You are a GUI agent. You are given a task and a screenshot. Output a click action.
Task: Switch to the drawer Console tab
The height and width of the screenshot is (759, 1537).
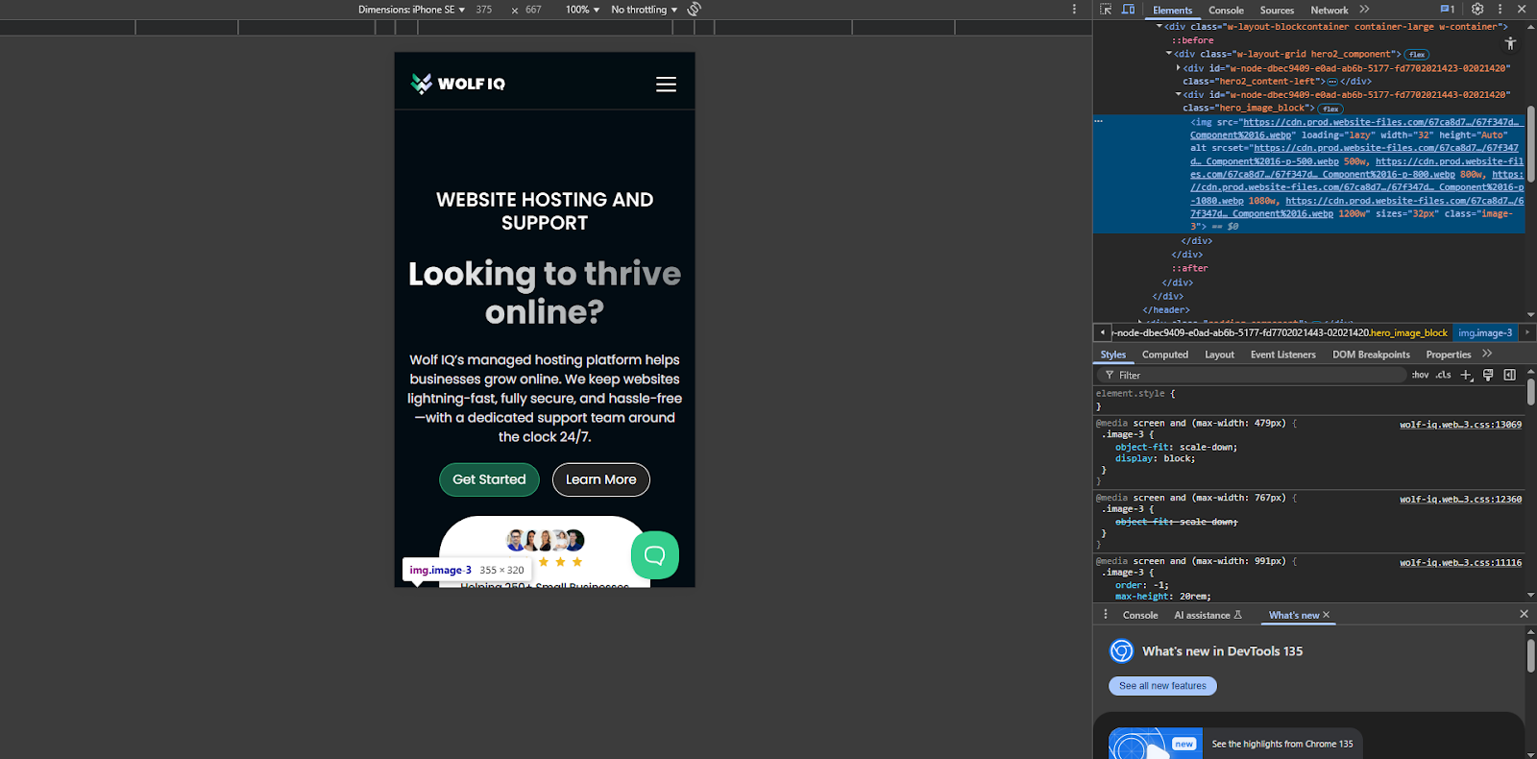1140,616
